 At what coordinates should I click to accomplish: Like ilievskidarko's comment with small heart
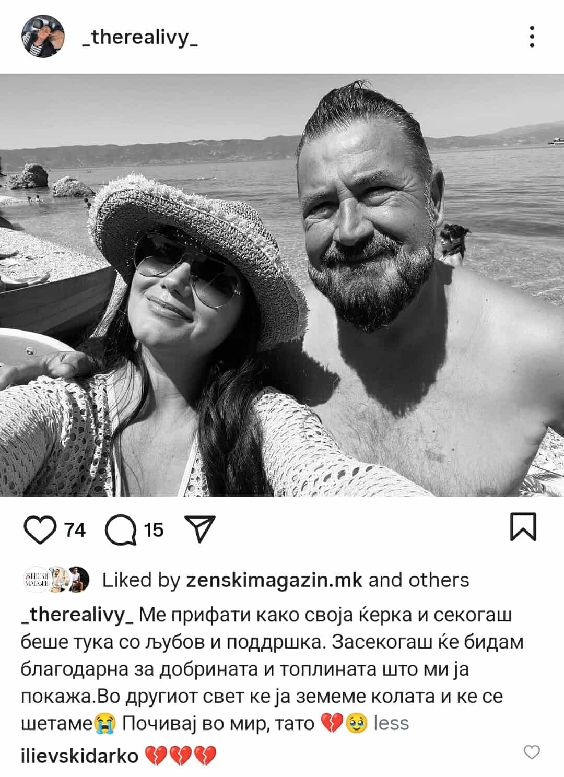click(x=532, y=752)
